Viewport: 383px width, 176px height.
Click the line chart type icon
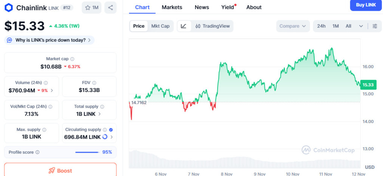[x=184, y=26]
